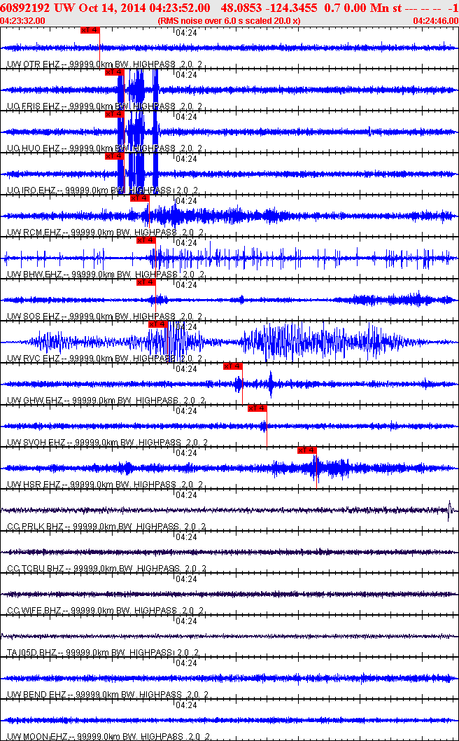Select the xT 4 pick flag on UW SOS trace

pyautogui.click(x=146, y=282)
